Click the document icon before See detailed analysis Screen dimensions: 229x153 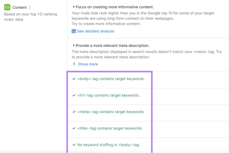[74, 31]
